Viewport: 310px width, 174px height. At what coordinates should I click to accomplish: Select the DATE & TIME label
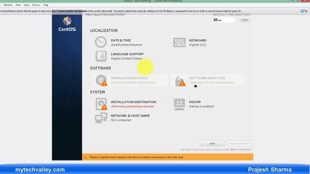tap(121, 40)
